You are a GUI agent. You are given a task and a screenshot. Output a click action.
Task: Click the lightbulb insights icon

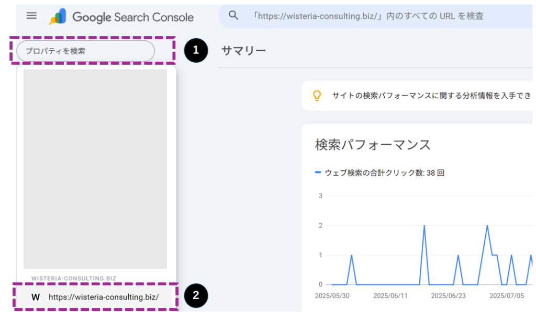click(317, 96)
